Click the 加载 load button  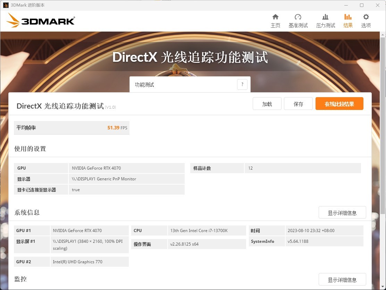pyautogui.click(x=267, y=104)
